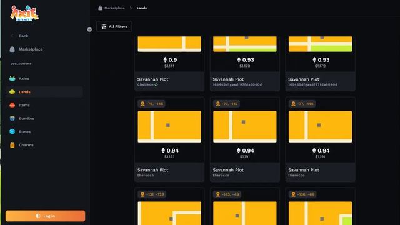Open the map thumbnail for plot -136, -69
The height and width of the screenshot is (225, 400).
(321, 213)
